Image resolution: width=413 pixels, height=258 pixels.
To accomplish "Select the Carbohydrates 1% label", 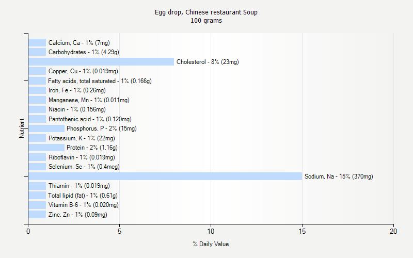I will pyautogui.click(x=84, y=52).
